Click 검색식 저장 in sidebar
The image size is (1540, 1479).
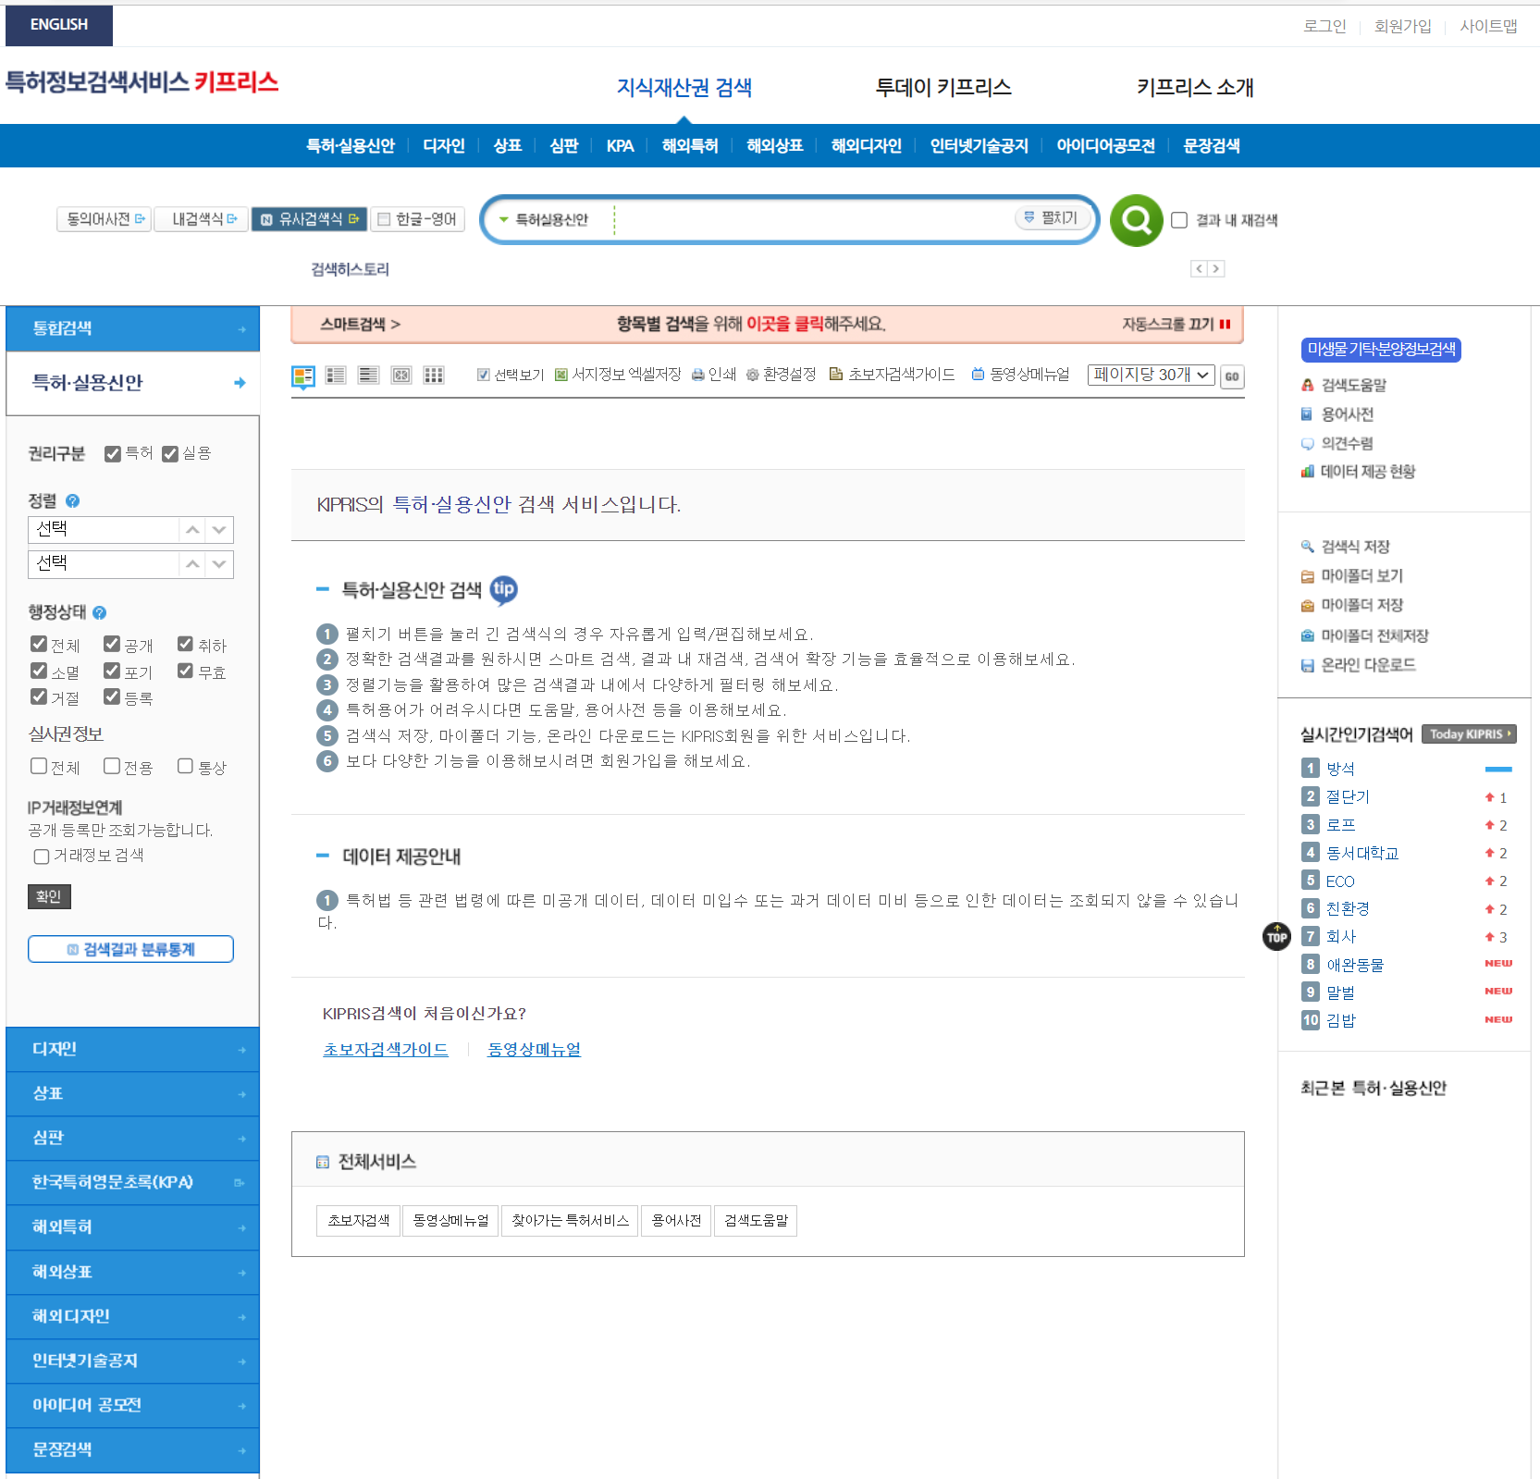[1355, 547]
